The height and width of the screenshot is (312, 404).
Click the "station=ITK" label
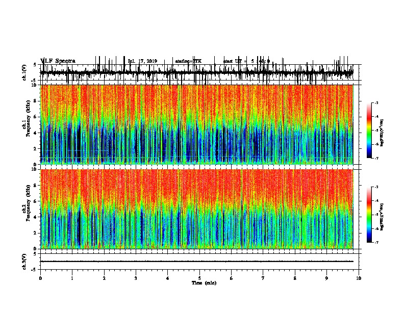click(x=188, y=61)
